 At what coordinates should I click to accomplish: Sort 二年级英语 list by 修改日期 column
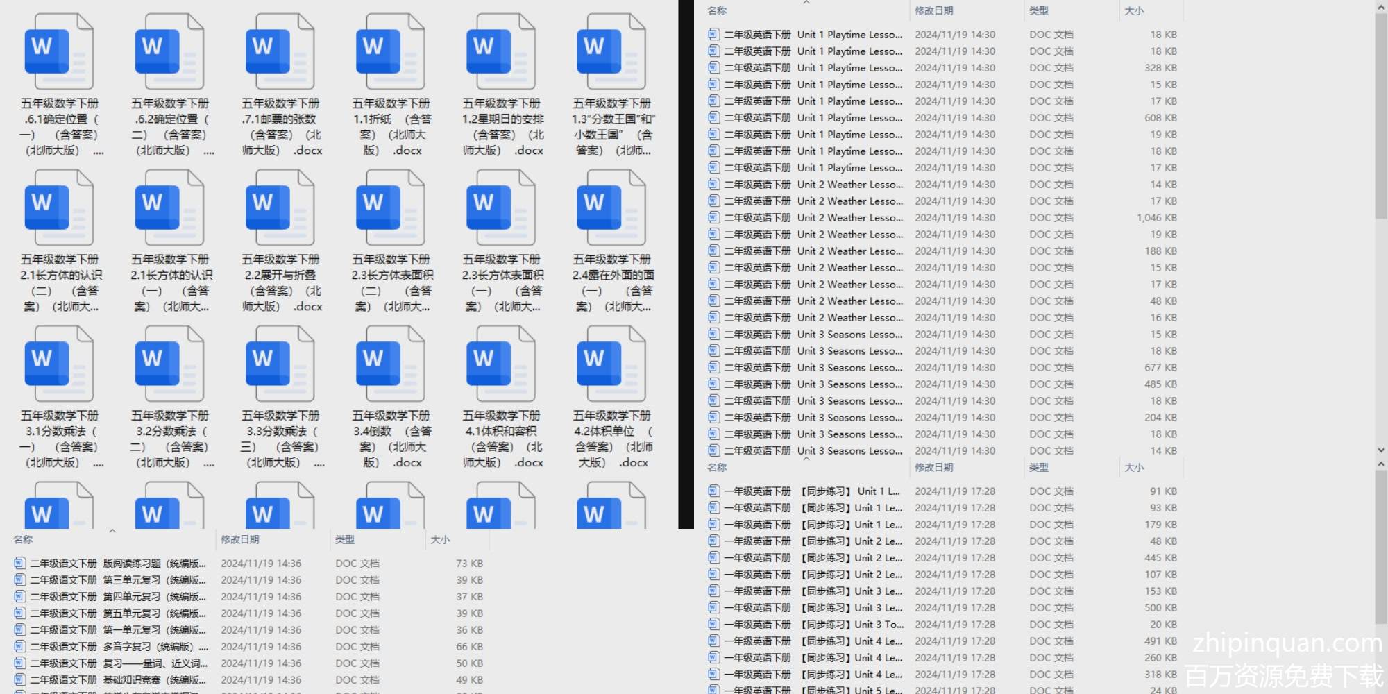(933, 11)
